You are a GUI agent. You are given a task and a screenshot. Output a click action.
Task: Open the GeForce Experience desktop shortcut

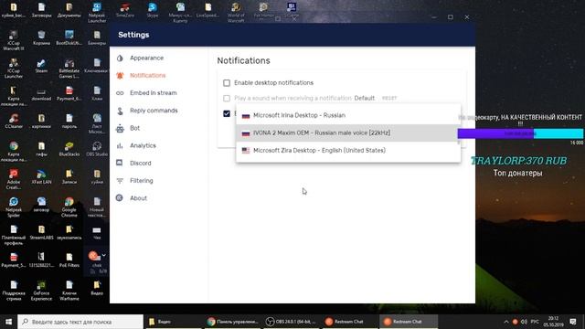click(41, 291)
